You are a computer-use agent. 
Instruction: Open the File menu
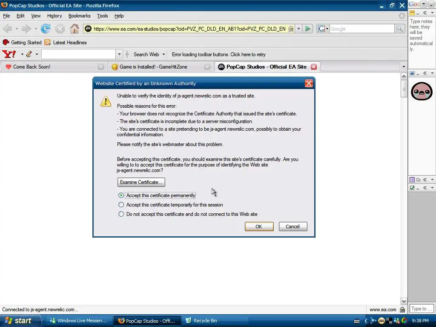click(x=6, y=16)
